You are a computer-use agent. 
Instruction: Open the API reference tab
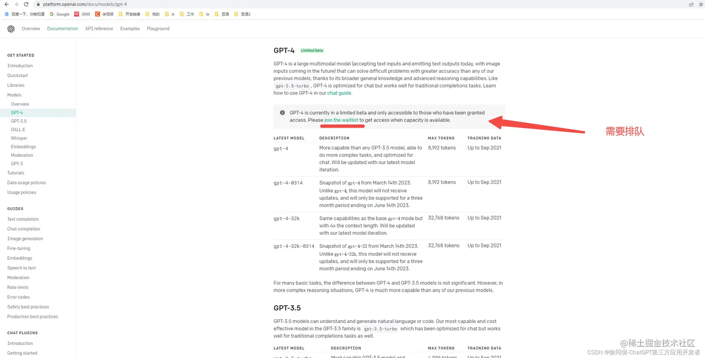click(99, 28)
